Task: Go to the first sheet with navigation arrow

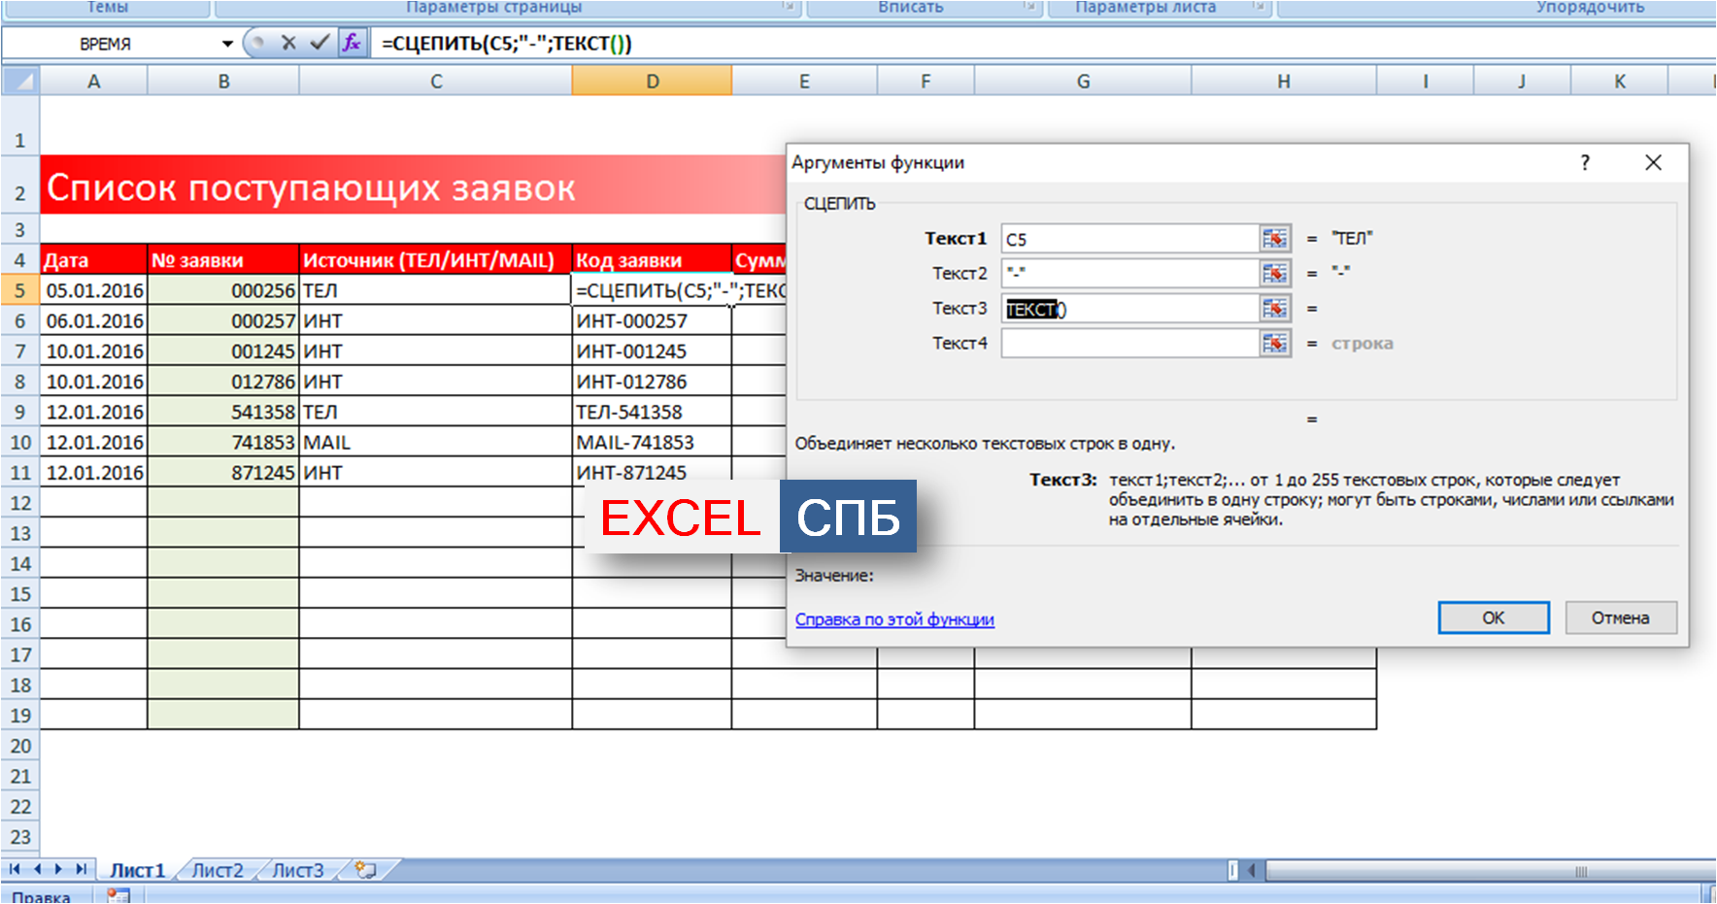Action: [15, 870]
